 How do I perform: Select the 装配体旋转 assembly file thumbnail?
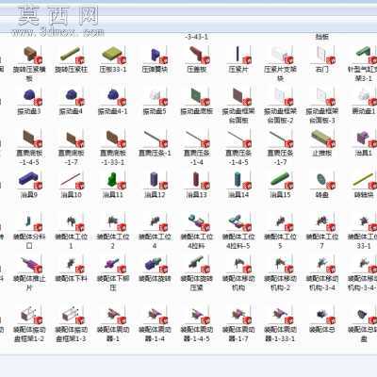[x=155, y=264]
